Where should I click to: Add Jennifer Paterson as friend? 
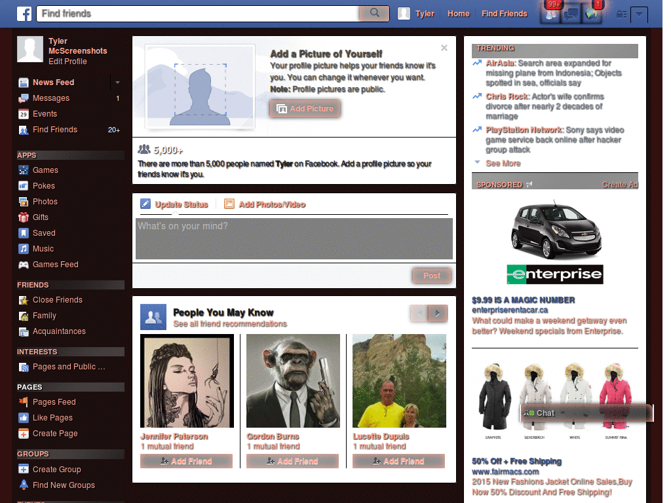coord(186,462)
